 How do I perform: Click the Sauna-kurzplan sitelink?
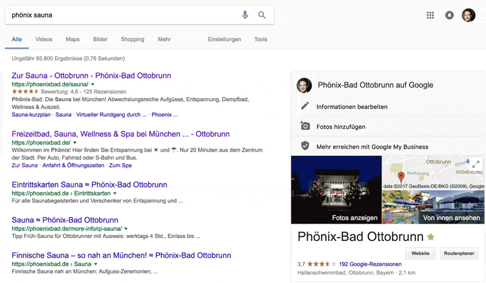click(31, 115)
